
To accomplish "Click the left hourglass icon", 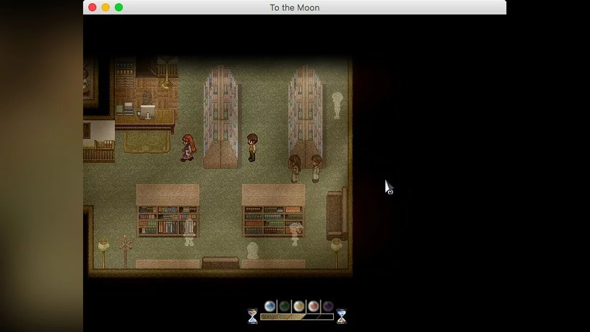I will (252, 316).
